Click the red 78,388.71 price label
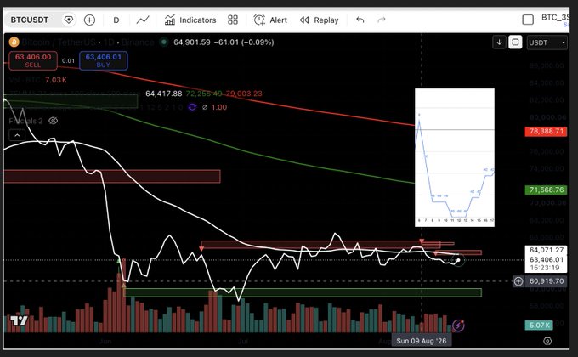The image size is (578, 357). click(x=546, y=131)
